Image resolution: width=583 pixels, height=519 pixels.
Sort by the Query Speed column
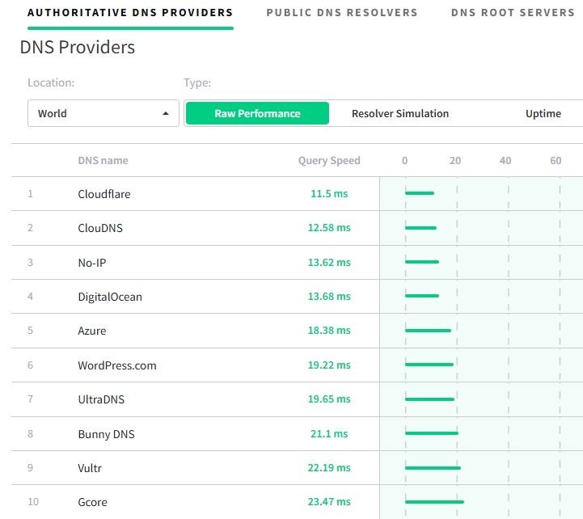[x=329, y=160]
